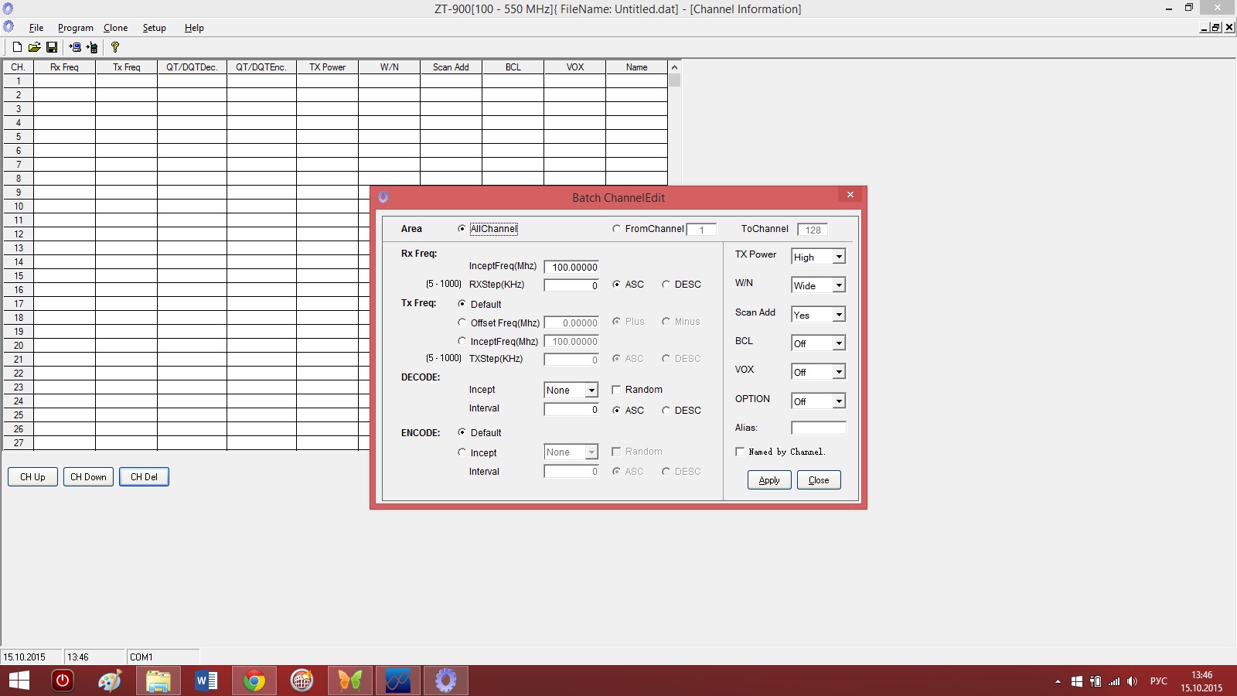This screenshot has width=1237, height=696.
Task: Open Microsoft Word from the taskbar
Action: [206, 681]
